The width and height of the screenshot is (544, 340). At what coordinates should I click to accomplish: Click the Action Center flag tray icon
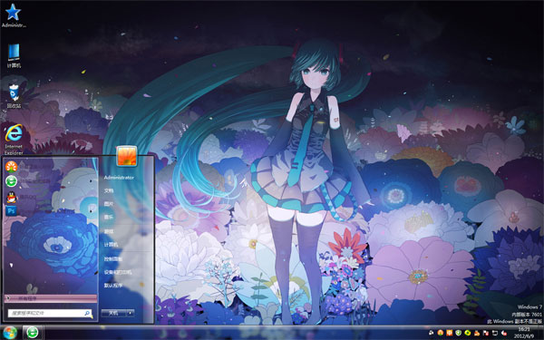(486, 333)
